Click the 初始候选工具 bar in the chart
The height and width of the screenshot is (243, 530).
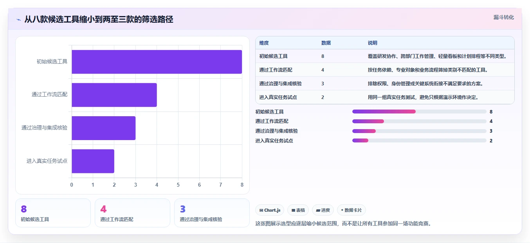[157, 62]
